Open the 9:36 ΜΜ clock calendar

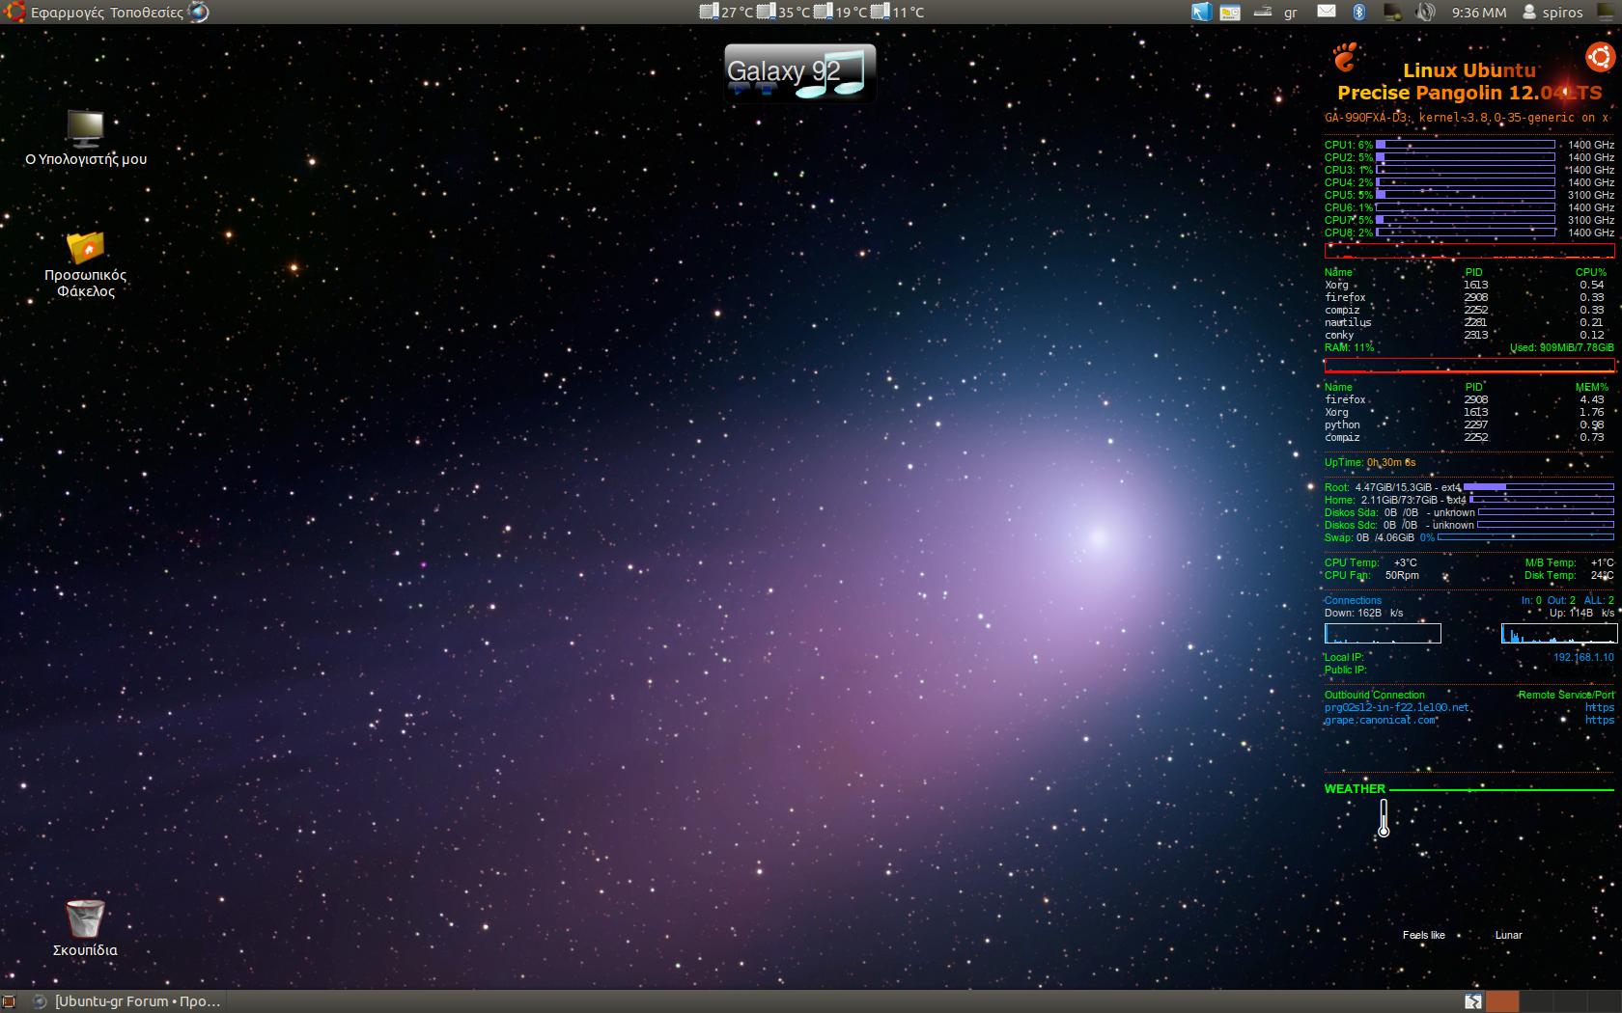1478,13
